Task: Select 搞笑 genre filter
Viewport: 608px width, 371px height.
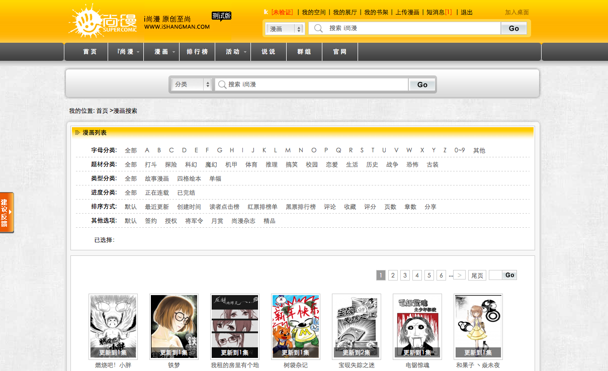Action: click(x=292, y=164)
